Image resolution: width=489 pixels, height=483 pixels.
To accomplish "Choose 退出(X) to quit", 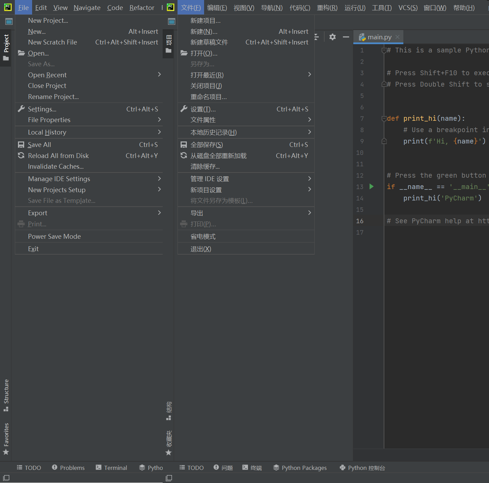I will point(246,249).
